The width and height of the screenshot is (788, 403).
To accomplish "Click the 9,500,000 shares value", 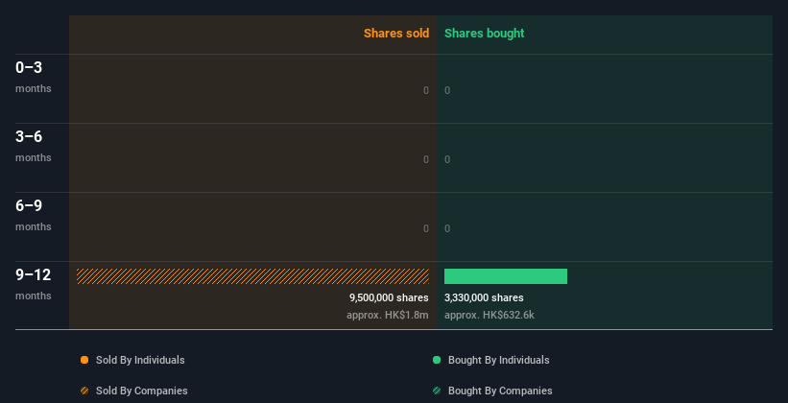I will [x=389, y=298].
